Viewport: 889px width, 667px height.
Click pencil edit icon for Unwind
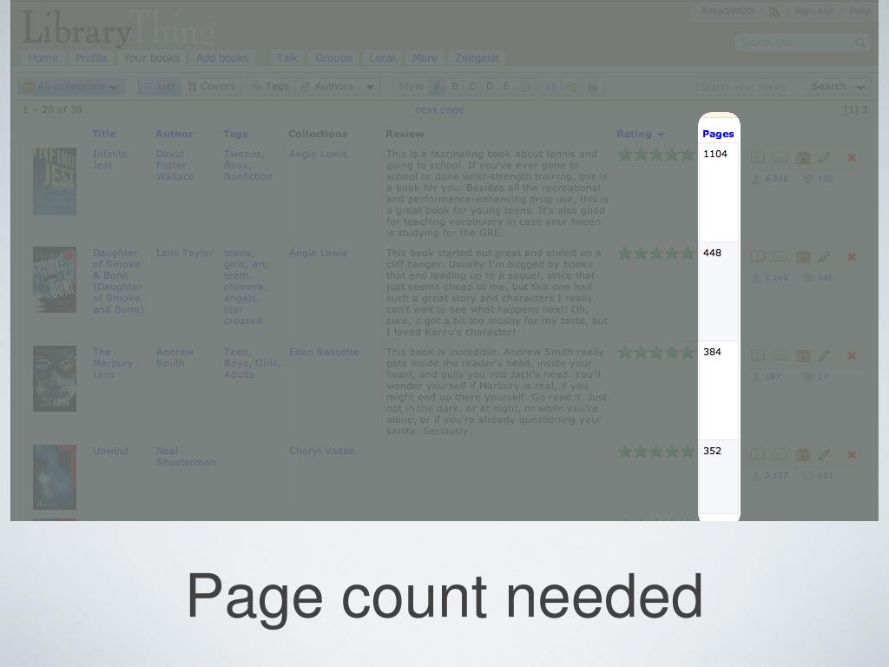(824, 454)
